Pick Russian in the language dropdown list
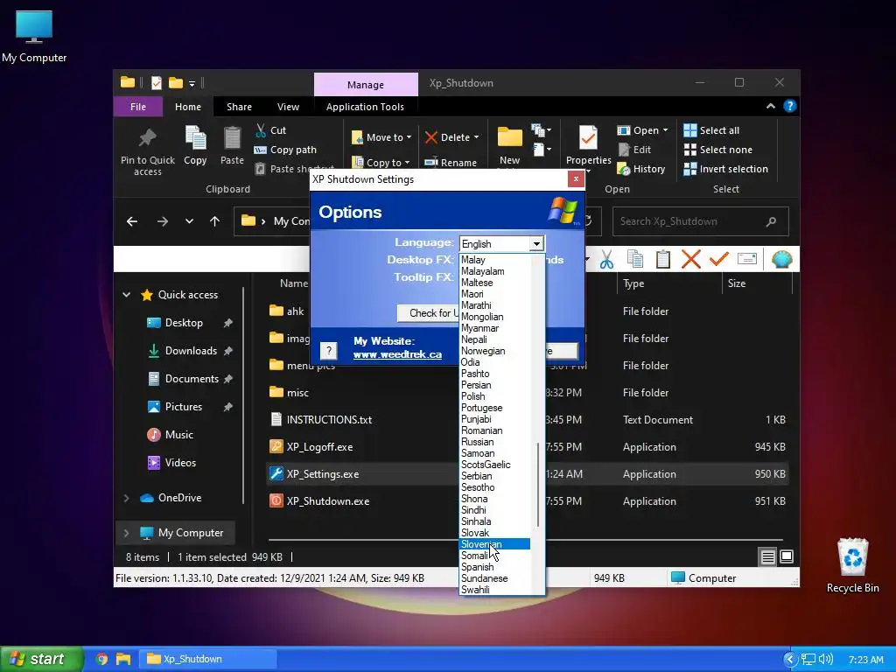Image resolution: width=896 pixels, height=672 pixels. [x=495, y=442]
